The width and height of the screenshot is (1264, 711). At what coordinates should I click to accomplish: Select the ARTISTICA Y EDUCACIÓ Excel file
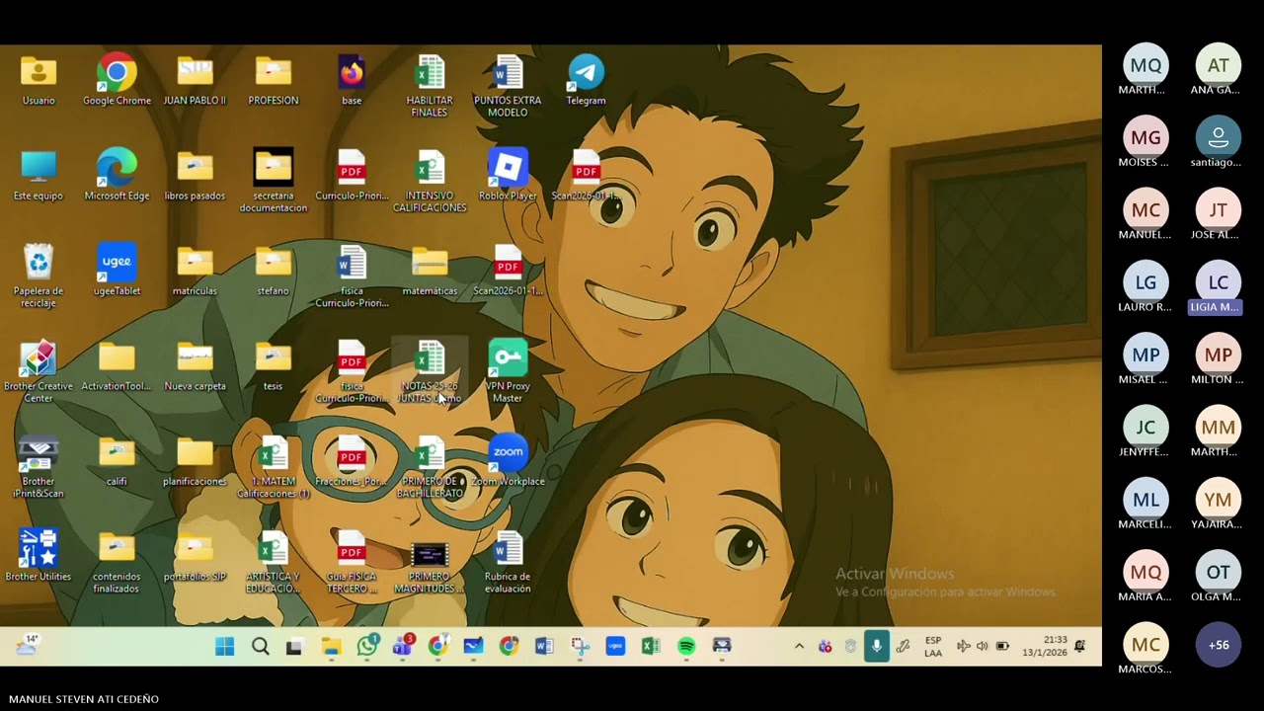[x=274, y=562]
